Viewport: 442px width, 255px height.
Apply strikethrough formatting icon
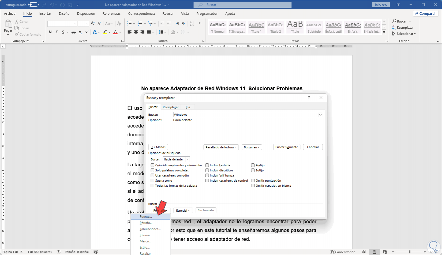pyautogui.click(x=74, y=32)
